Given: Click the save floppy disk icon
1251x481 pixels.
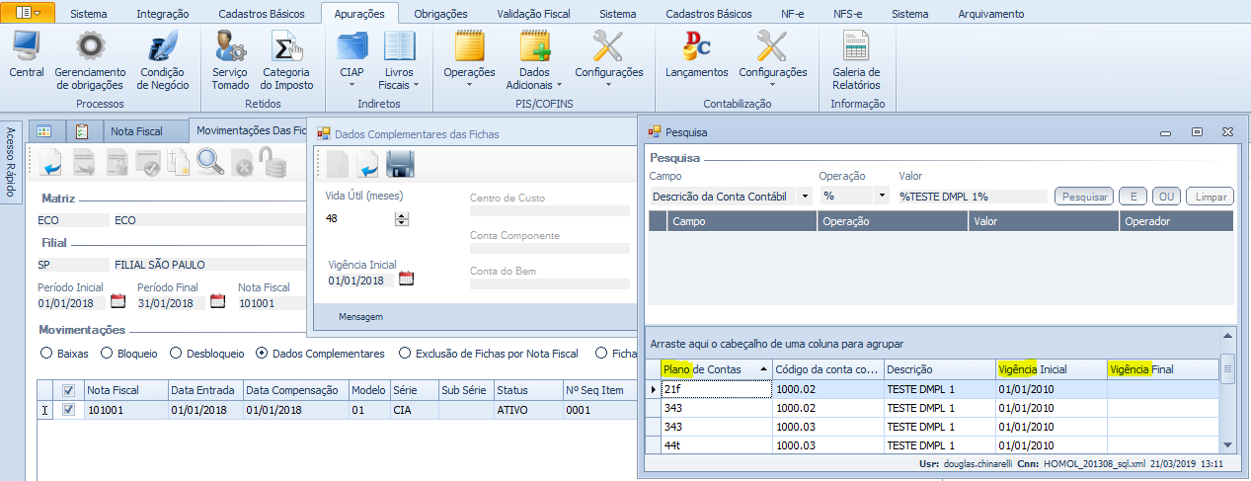Looking at the screenshot, I should pos(399,163).
